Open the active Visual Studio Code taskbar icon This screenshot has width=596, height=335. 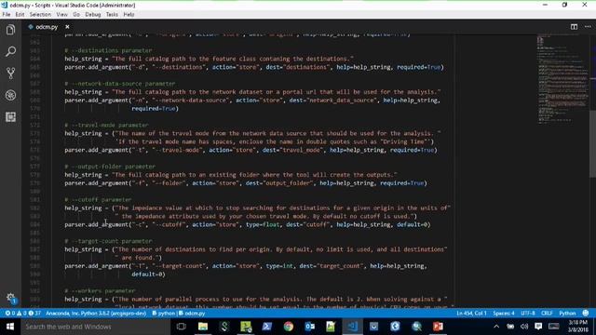point(352,327)
